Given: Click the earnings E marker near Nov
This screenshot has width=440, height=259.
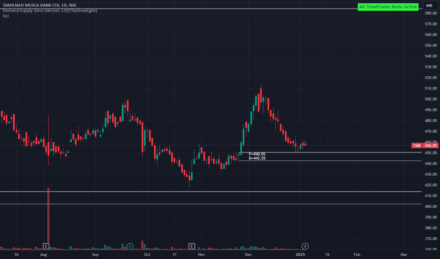Looking at the screenshot, I should click(x=192, y=246).
